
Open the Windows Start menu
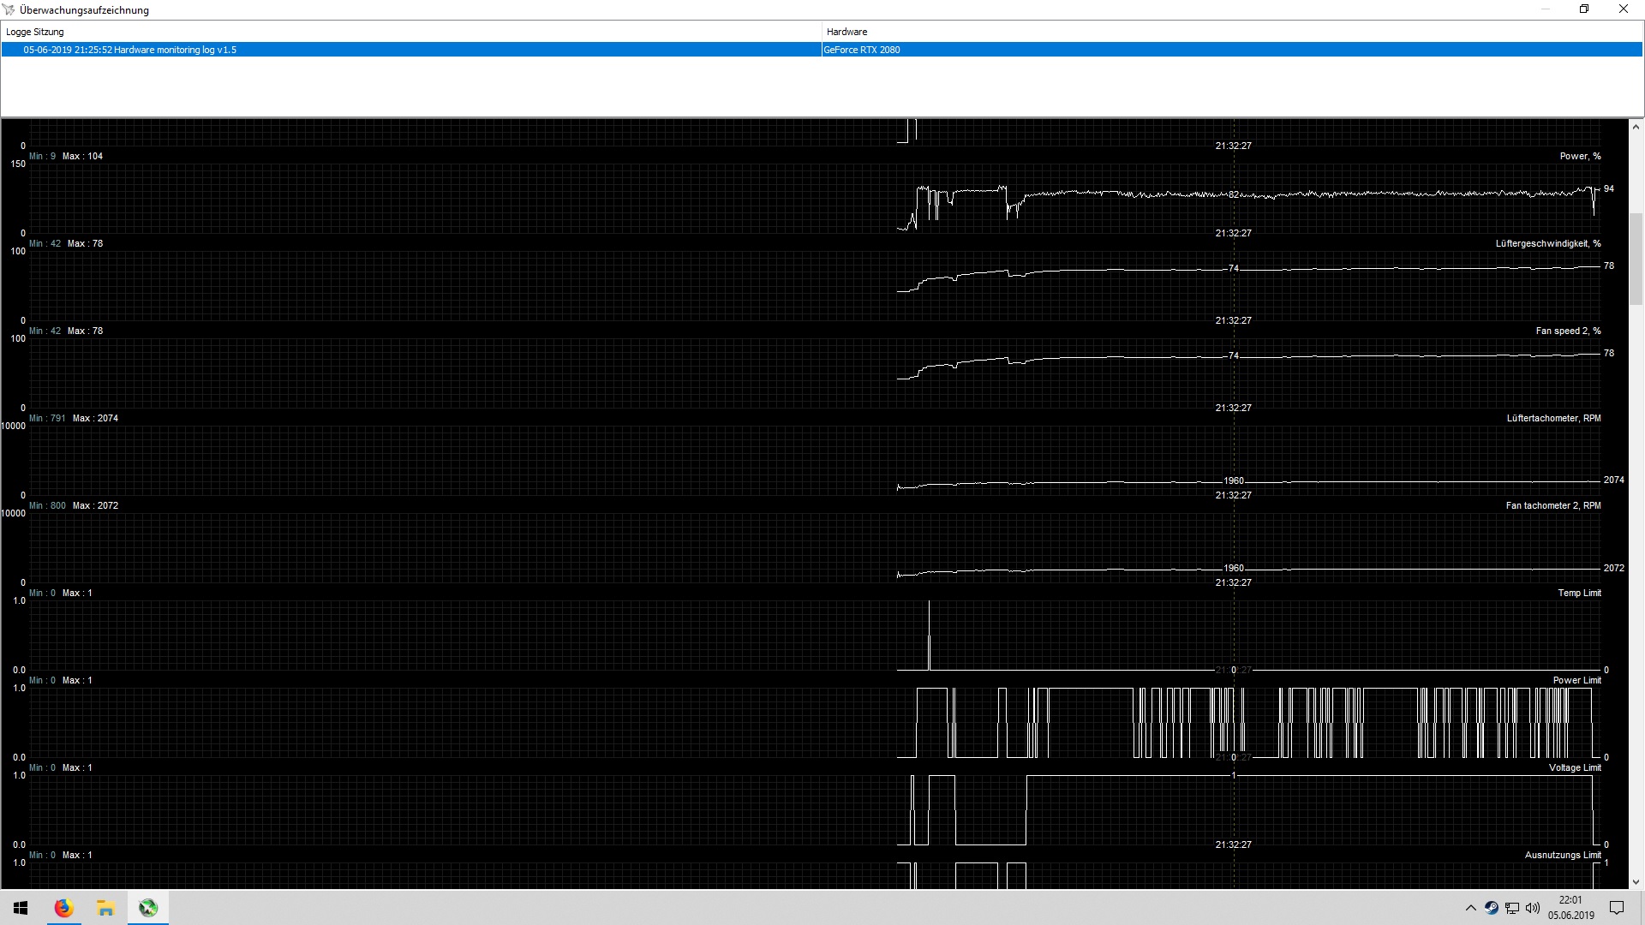pyautogui.click(x=21, y=908)
